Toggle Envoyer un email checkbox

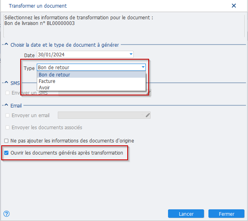click(7, 116)
